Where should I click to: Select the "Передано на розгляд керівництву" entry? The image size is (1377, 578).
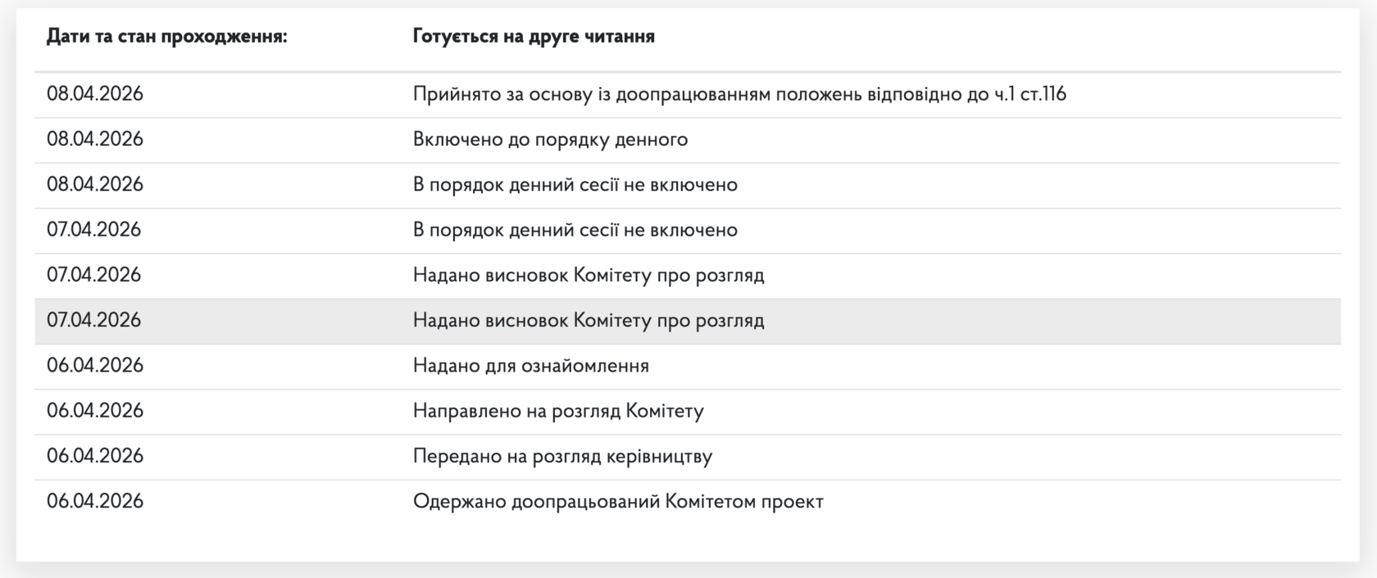tap(562, 456)
